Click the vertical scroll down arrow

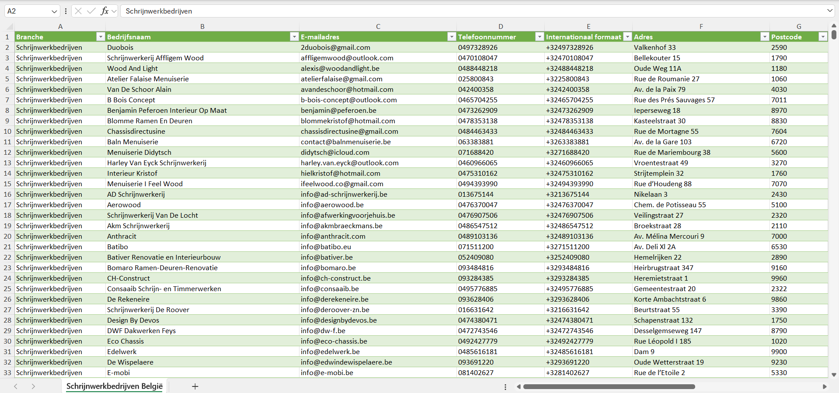[834, 375]
